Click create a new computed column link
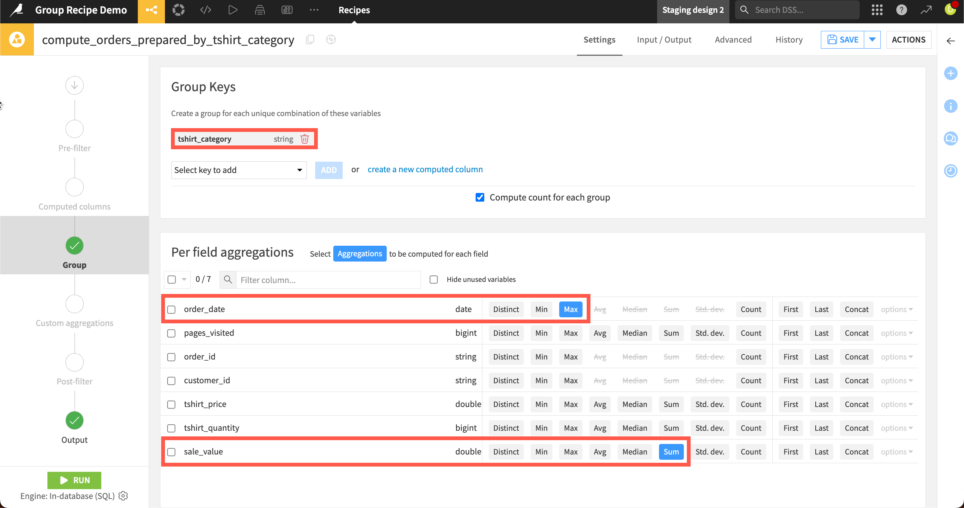 coord(425,170)
